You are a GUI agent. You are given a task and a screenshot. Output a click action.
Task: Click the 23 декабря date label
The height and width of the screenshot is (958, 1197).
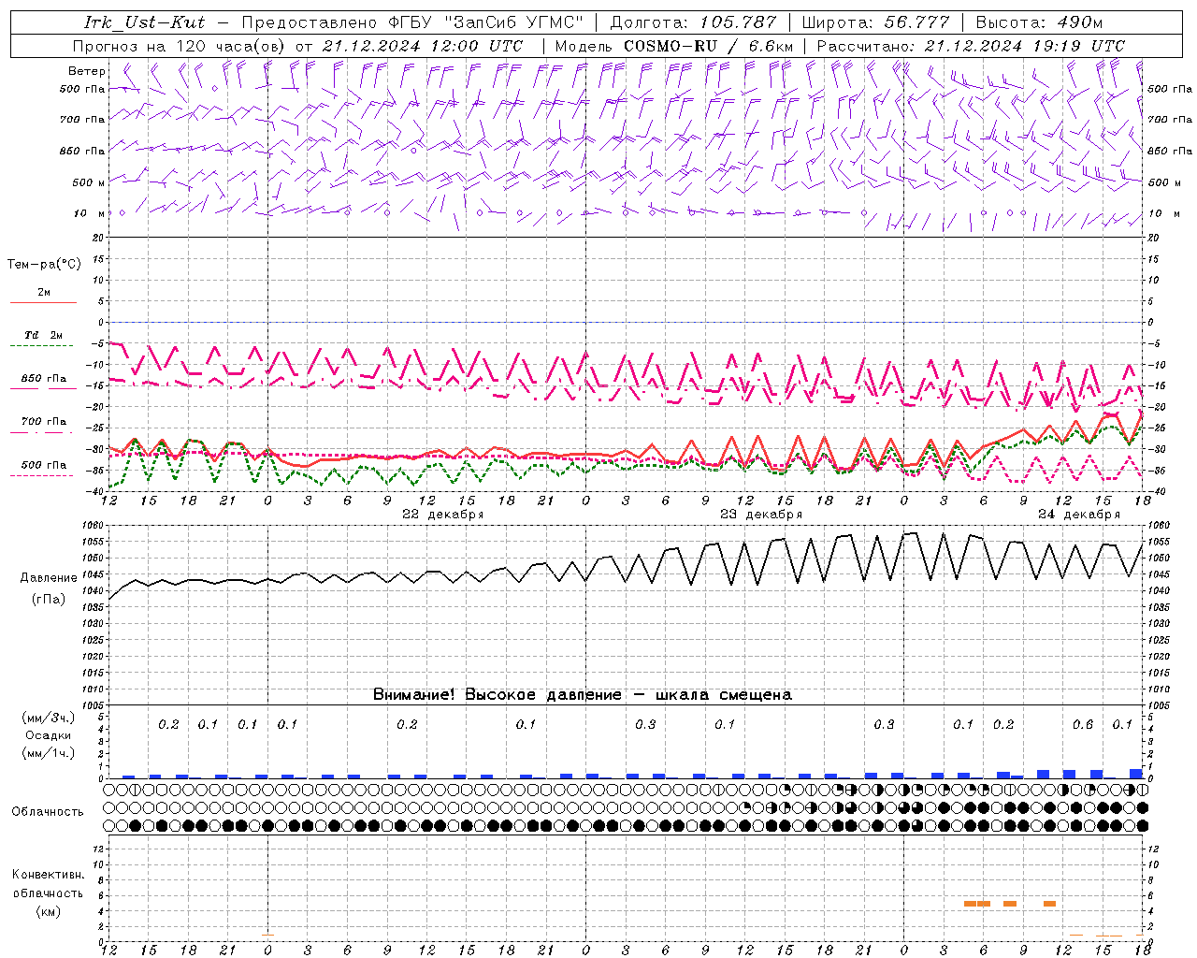point(761,515)
